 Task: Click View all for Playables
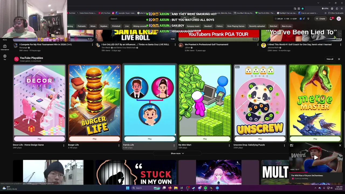330,59
